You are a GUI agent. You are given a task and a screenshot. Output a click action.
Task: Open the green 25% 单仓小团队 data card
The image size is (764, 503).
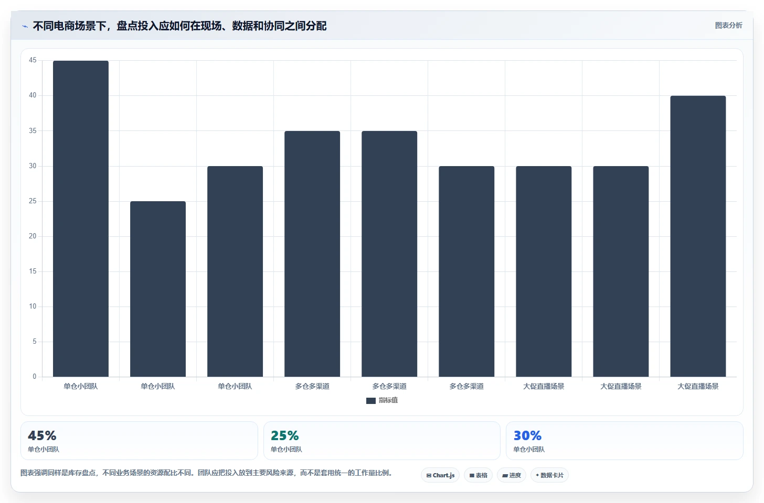[x=381, y=441]
